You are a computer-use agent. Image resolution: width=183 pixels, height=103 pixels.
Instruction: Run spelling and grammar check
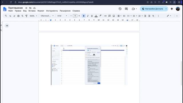click(x=22, y=16)
